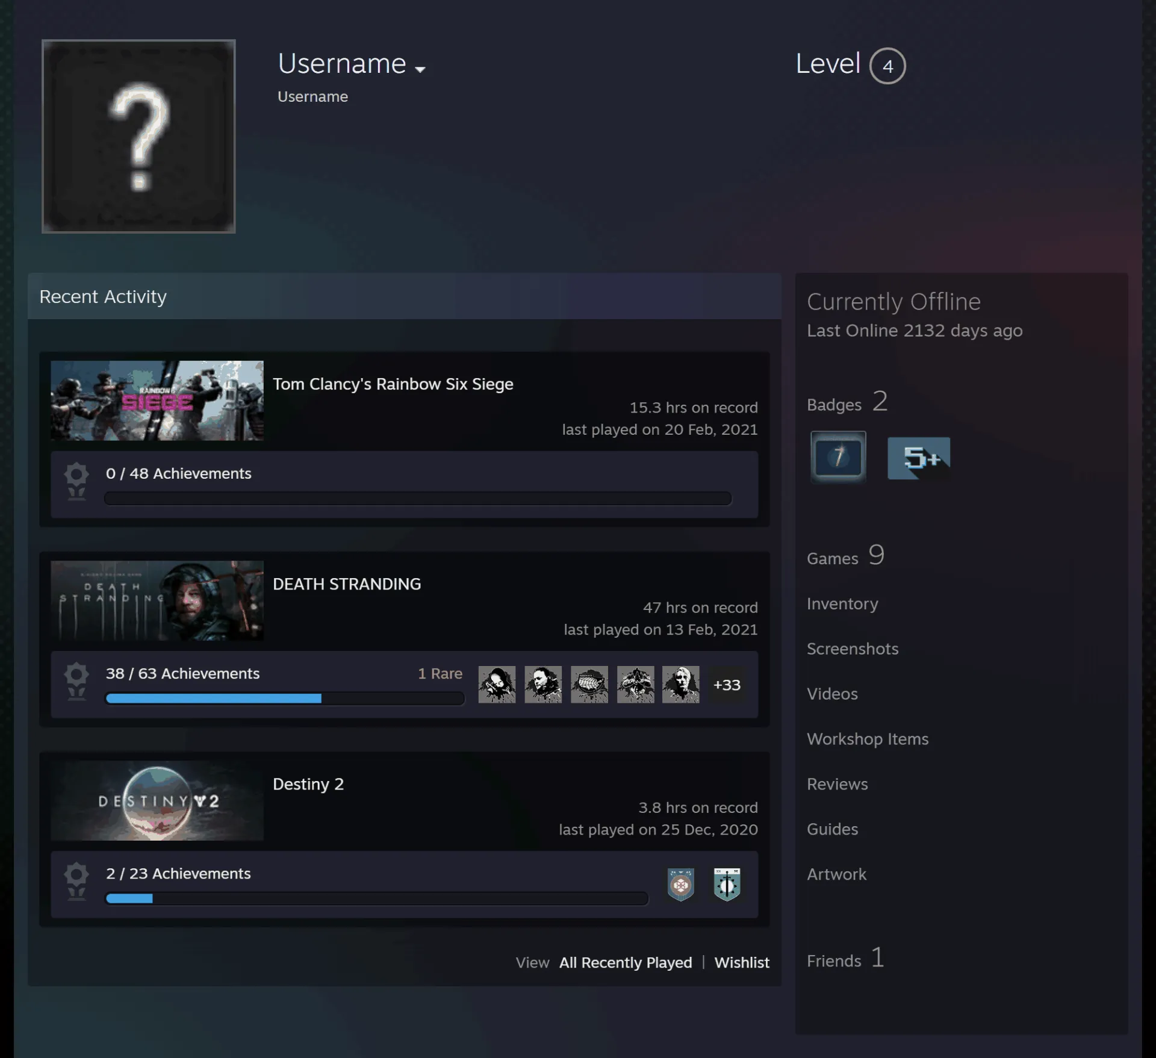This screenshot has width=1156, height=1058.
Task: Click the first Destiny 2 emblem achievement icon
Action: click(681, 885)
